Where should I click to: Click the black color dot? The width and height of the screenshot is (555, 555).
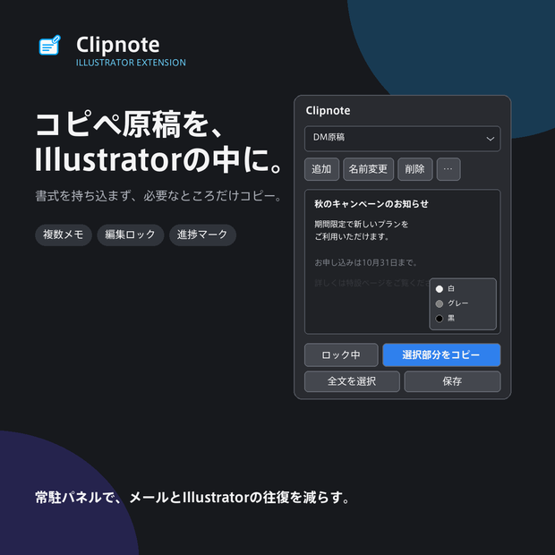(x=440, y=319)
